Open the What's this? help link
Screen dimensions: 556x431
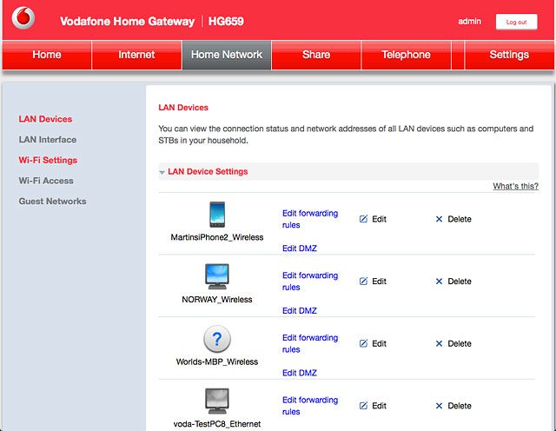click(x=515, y=186)
